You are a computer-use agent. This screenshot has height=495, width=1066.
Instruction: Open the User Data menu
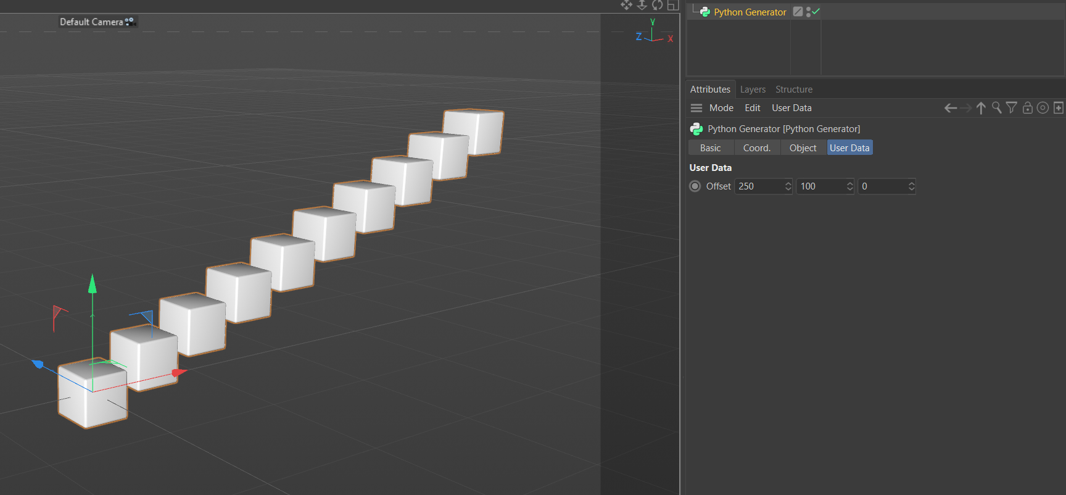tap(791, 108)
